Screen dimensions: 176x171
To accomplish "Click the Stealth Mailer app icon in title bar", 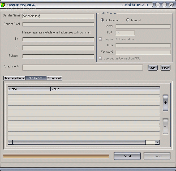I will [x=3, y=5].
